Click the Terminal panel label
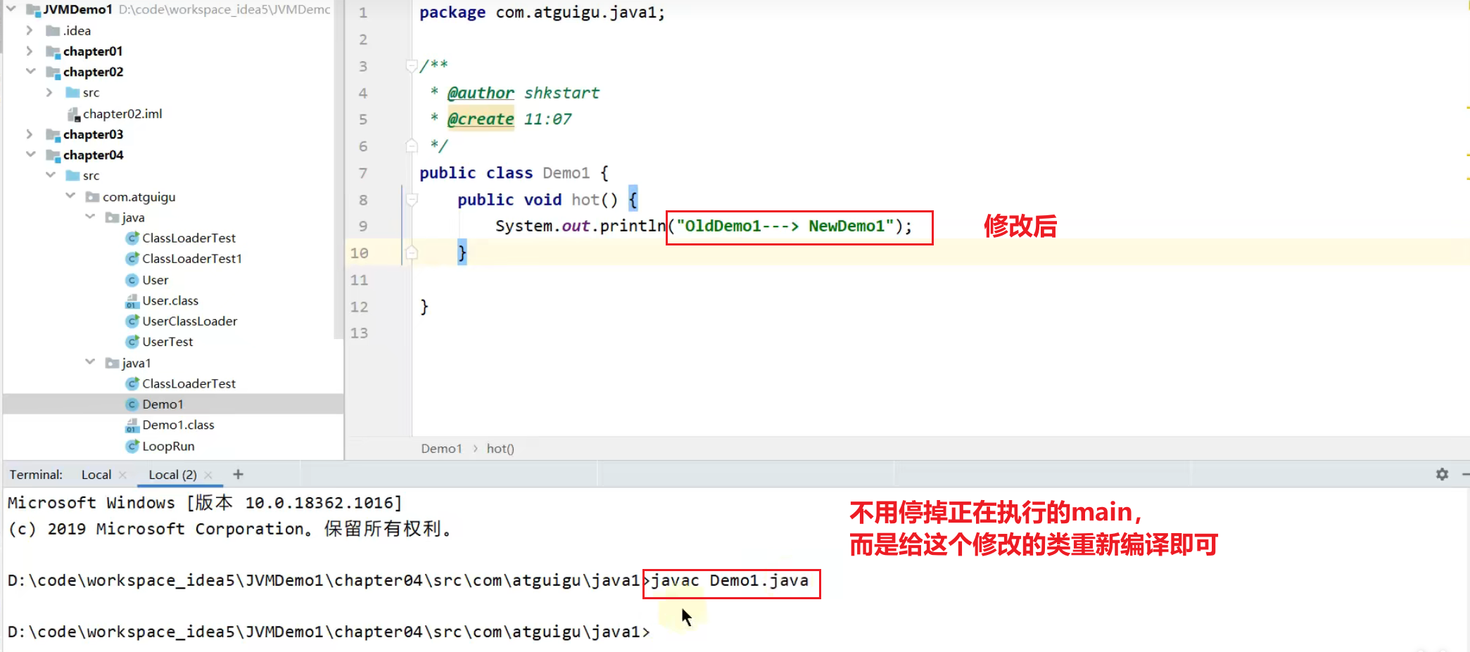The height and width of the screenshot is (652, 1470). click(x=36, y=475)
